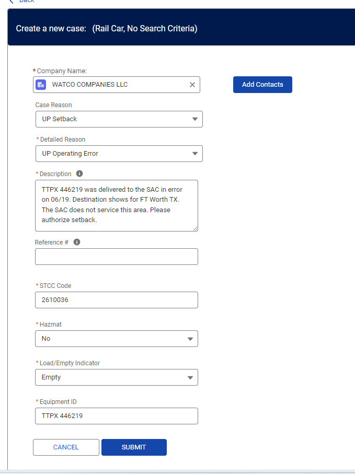Screen dimensions: 355x474
Task: Clear the WATCO COMPANIES LLC company selection
Action: pyautogui.click(x=192, y=85)
